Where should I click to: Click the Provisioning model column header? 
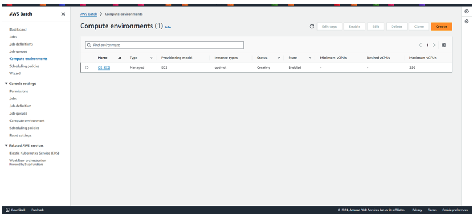[x=177, y=58]
